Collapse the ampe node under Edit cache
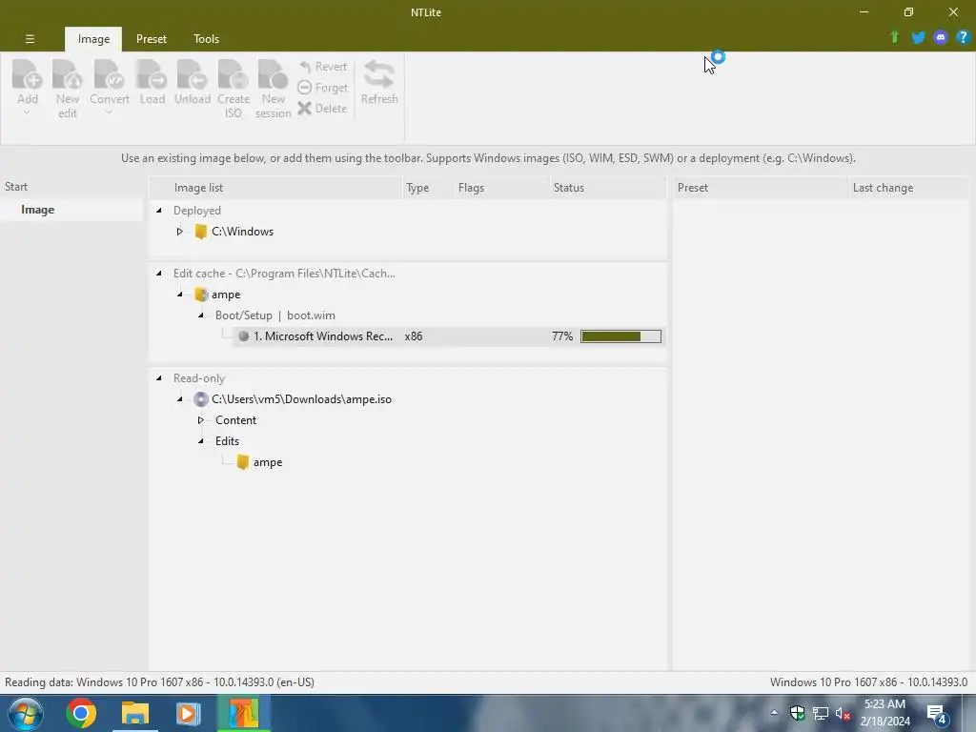 pos(180,295)
